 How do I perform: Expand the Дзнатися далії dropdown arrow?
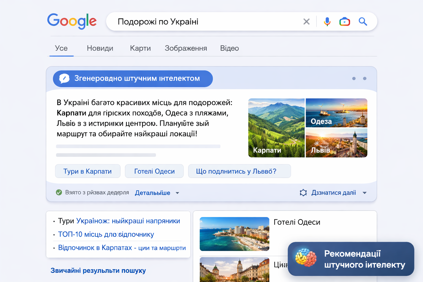click(x=365, y=193)
